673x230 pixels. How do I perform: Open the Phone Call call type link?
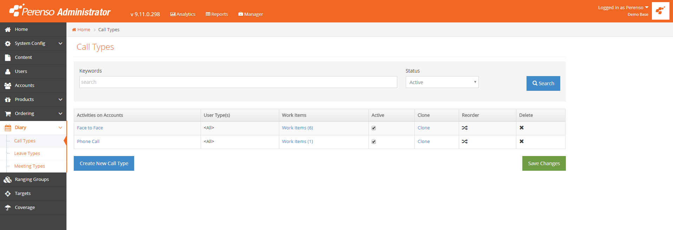pyautogui.click(x=88, y=142)
